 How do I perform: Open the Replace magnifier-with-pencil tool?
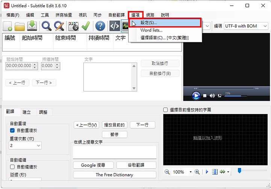click(59, 26)
